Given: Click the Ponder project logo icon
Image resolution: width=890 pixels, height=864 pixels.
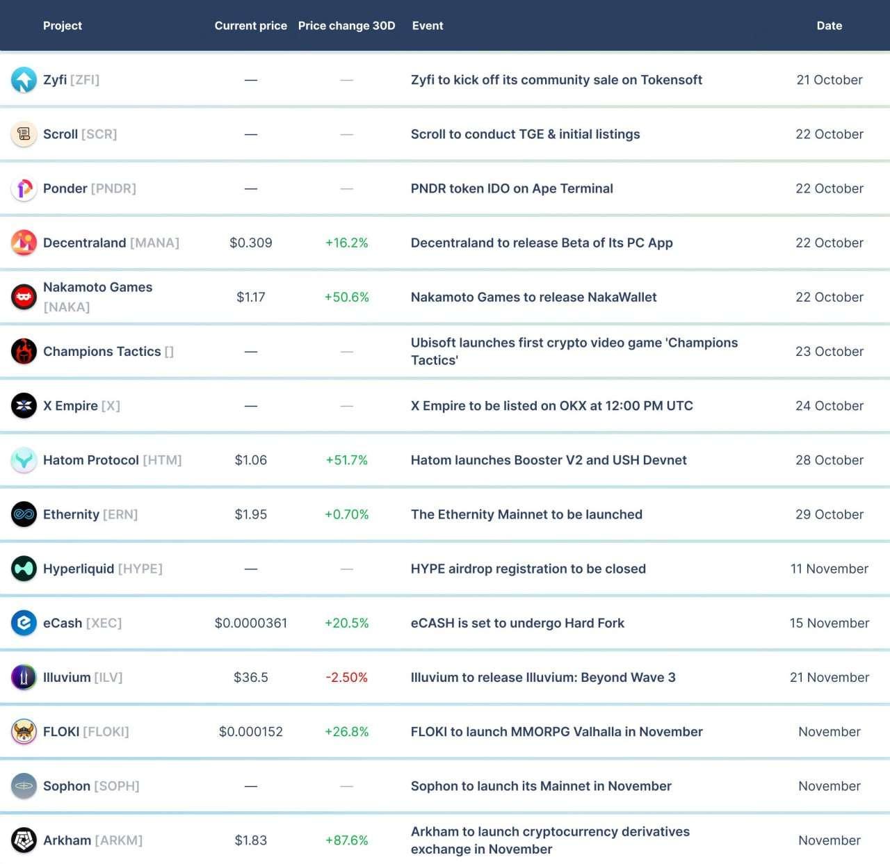Looking at the screenshot, I should [x=24, y=188].
